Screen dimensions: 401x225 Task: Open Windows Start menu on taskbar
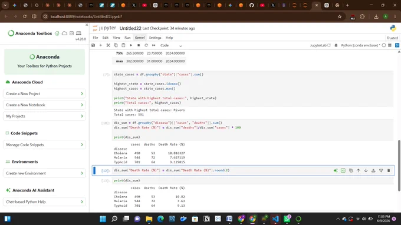103,219
